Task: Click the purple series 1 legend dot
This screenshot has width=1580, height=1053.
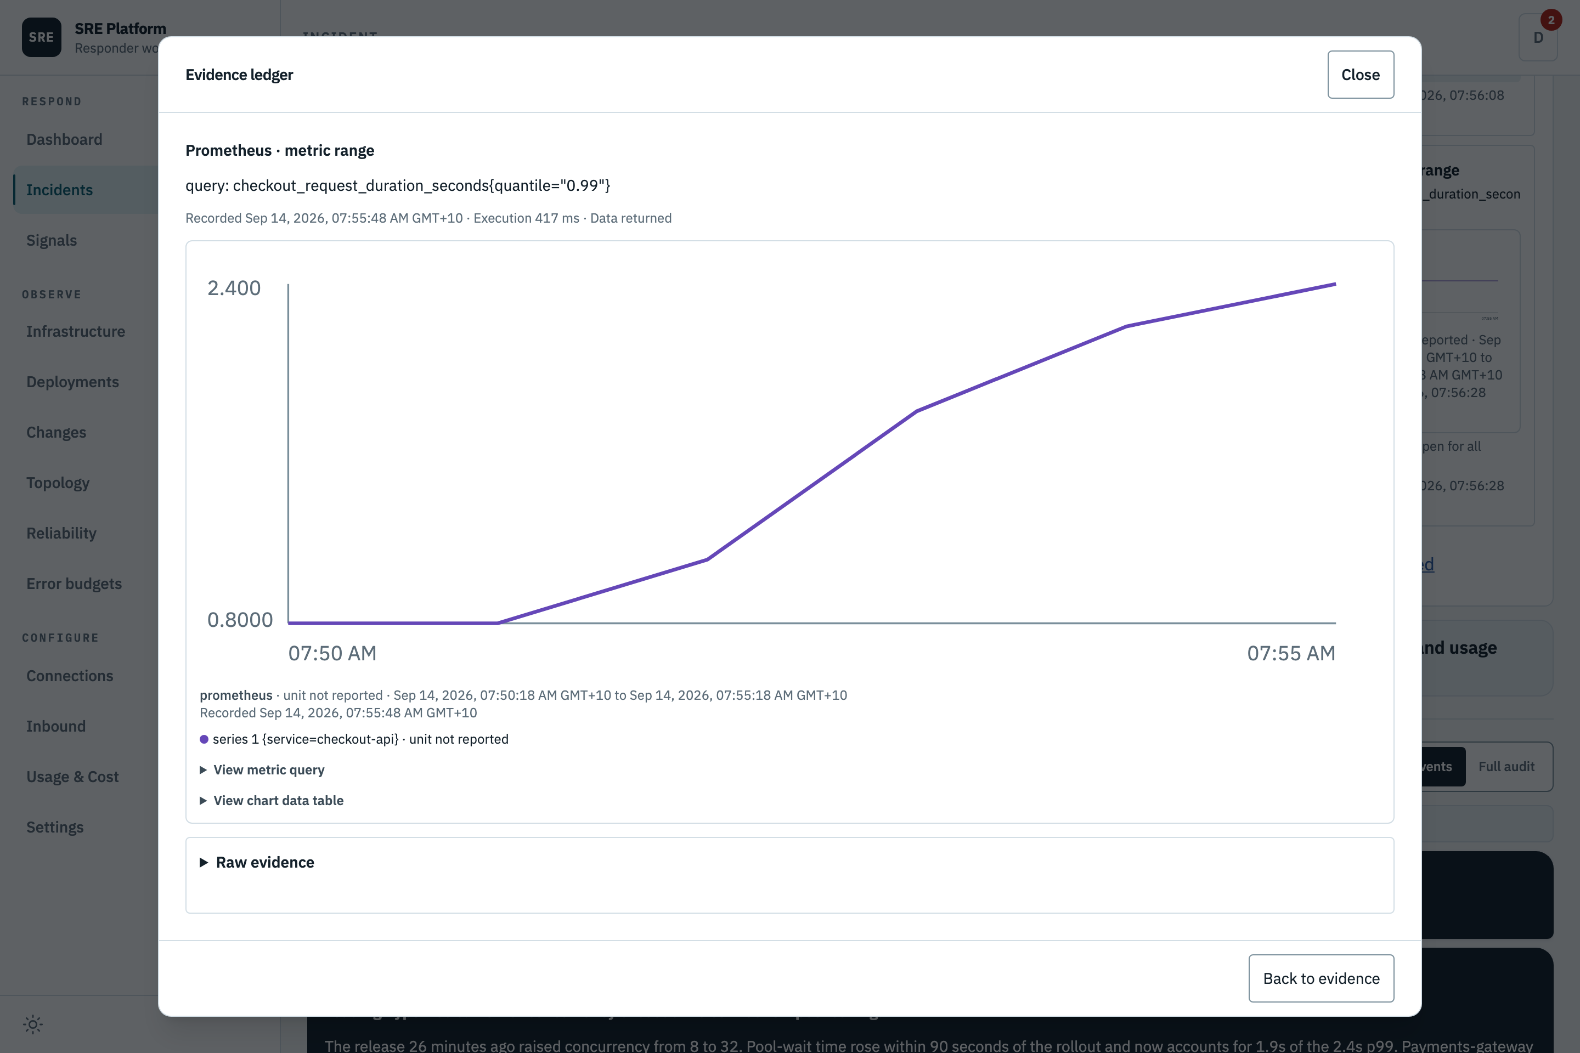Action: pos(204,739)
